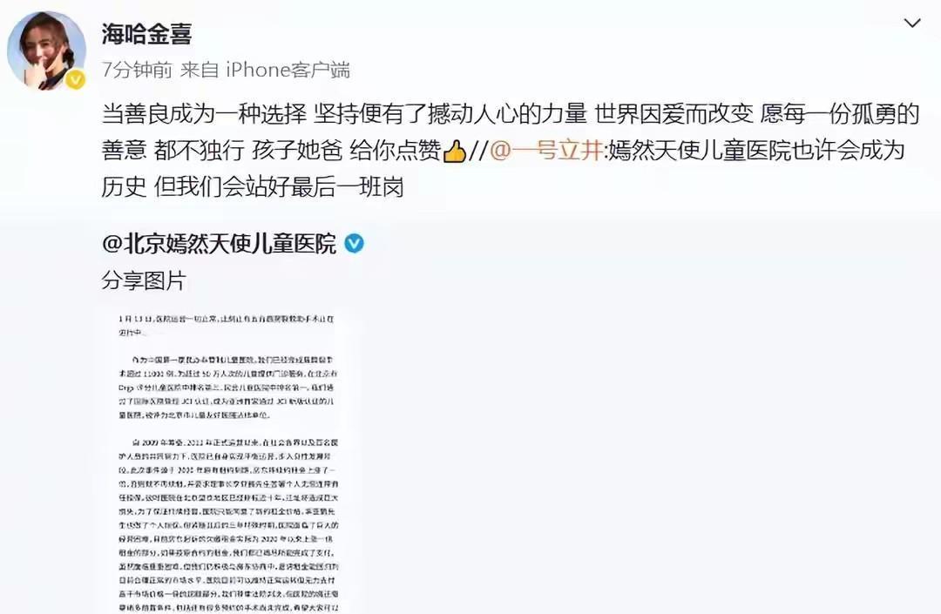Open the 海哈金喜 username link
Viewport: 941px width, 614px height.
coord(146,34)
